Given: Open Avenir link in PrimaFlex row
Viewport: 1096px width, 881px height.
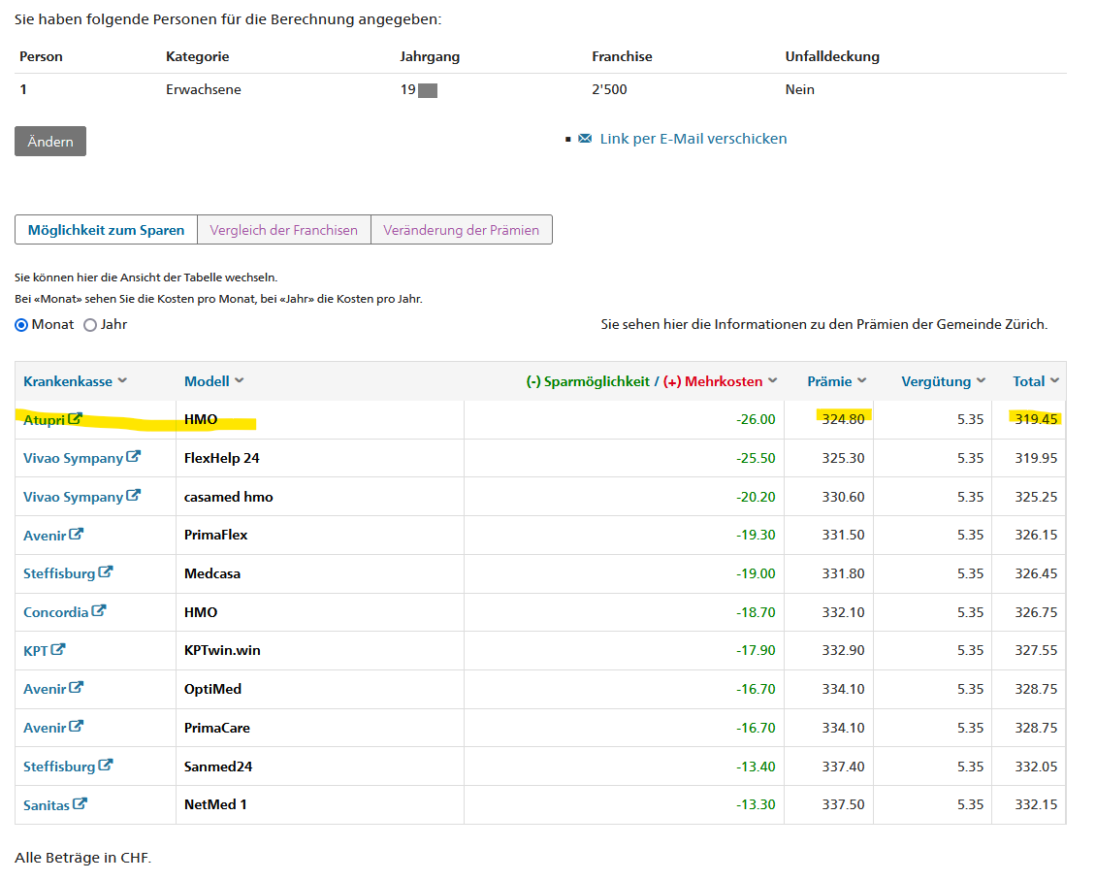Looking at the screenshot, I should (45, 536).
